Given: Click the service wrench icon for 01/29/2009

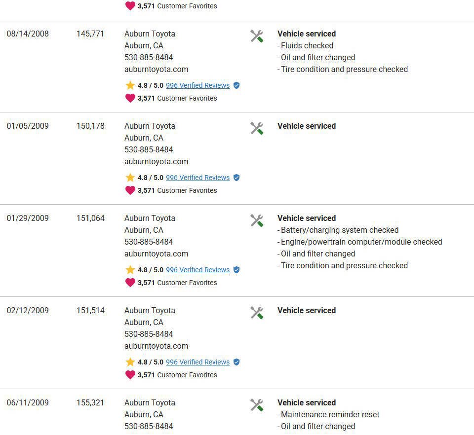Looking at the screenshot, I should pyautogui.click(x=257, y=220).
